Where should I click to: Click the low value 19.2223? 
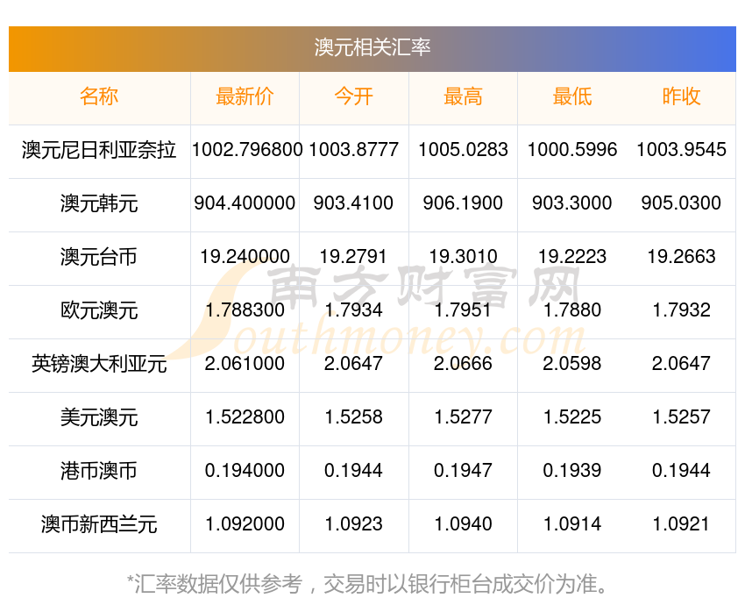[572, 257]
